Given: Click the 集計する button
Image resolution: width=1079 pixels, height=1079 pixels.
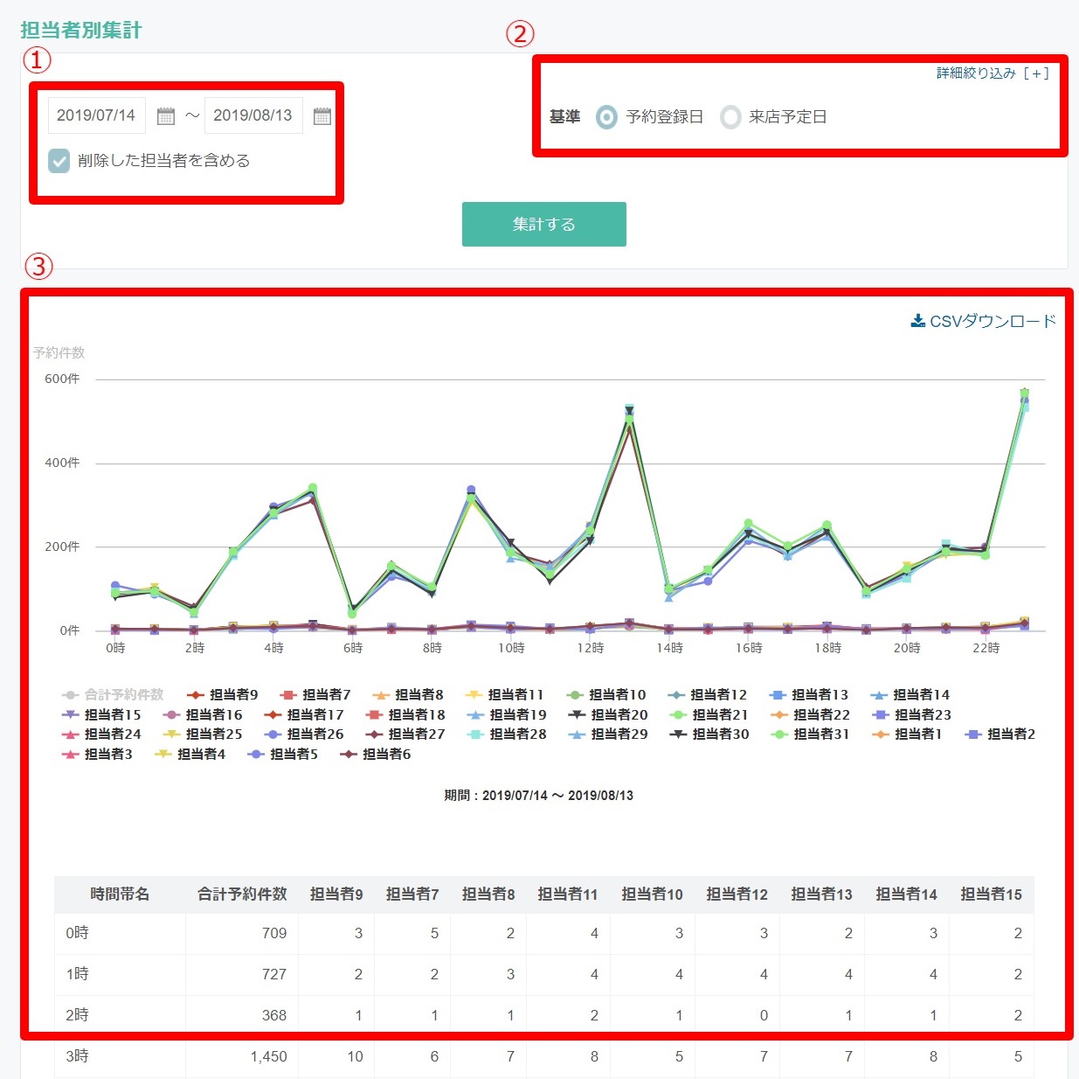Looking at the screenshot, I should coord(544,225).
